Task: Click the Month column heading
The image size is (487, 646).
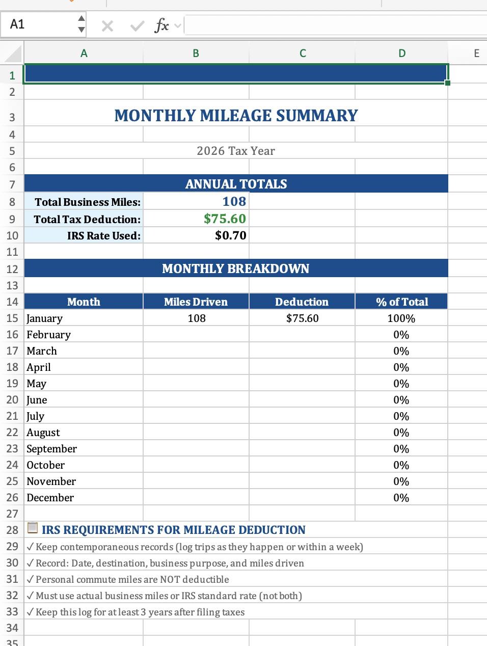Action: click(84, 302)
